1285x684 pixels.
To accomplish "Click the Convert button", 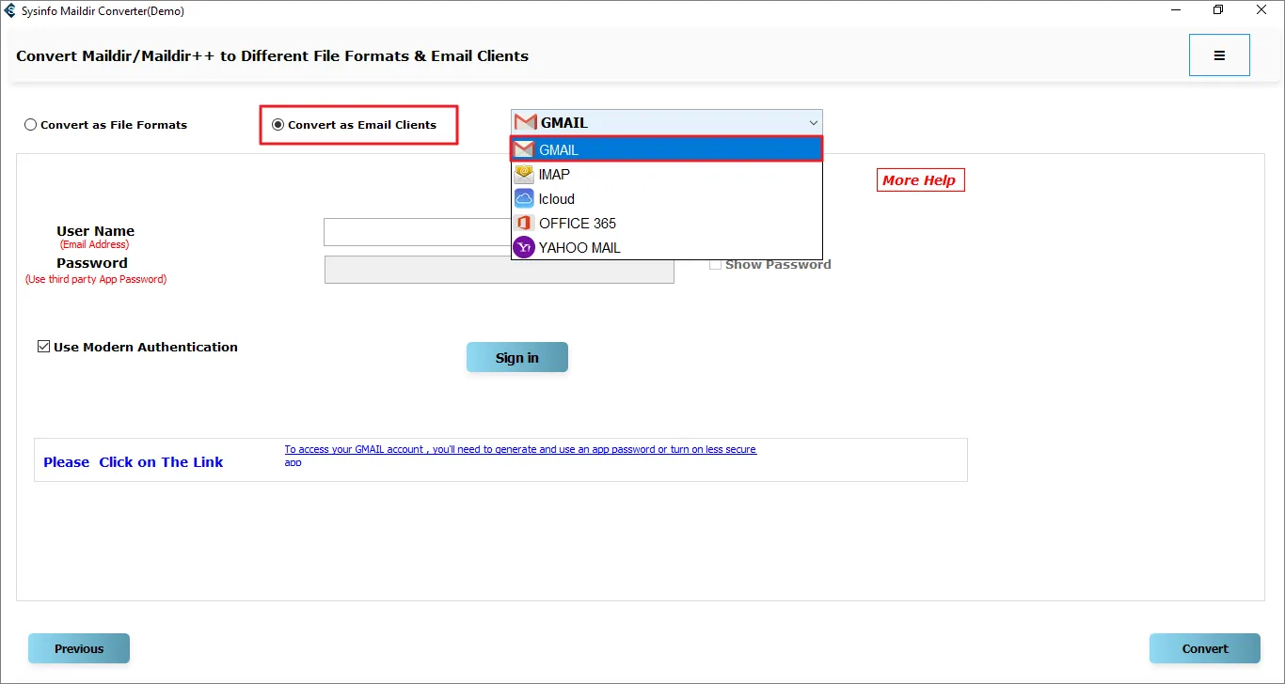I will tap(1204, 648).
